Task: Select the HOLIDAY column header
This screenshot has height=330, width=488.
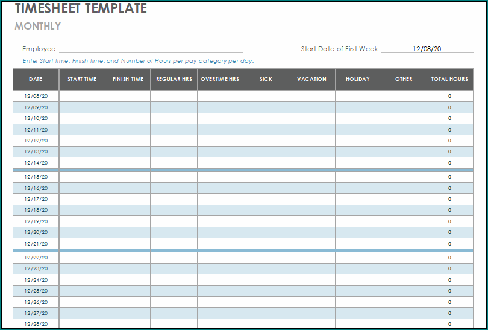Action: point(358,80)
